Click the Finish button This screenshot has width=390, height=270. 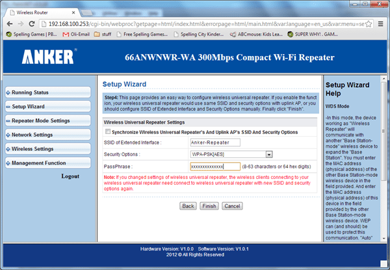tap(209, 206)
